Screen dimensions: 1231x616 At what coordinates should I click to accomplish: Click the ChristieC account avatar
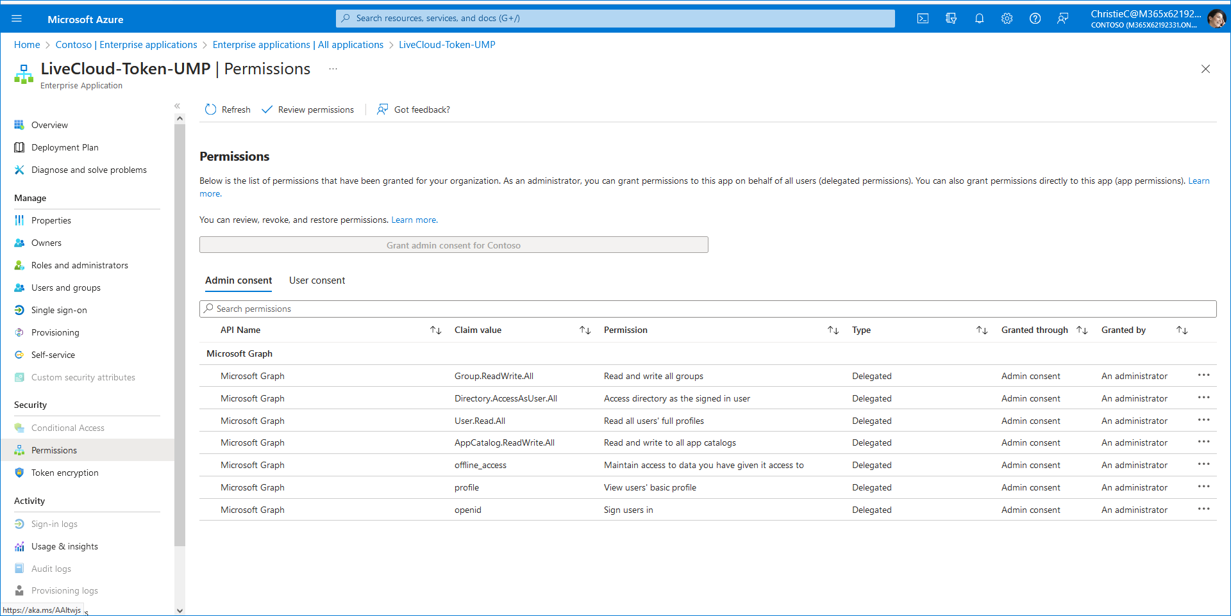point(1216,19)
